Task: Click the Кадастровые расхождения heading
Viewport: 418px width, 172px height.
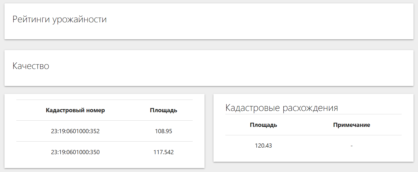Action: [x=281, y=108]
